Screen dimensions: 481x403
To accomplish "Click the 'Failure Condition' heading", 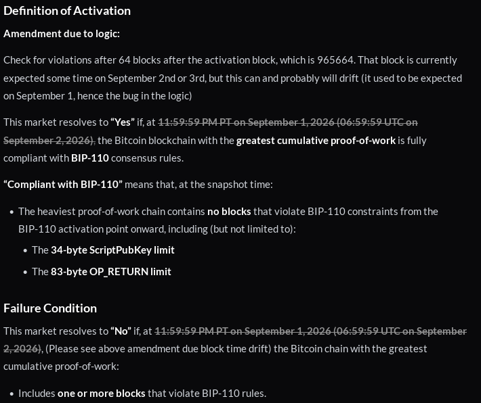I will 50,308.
